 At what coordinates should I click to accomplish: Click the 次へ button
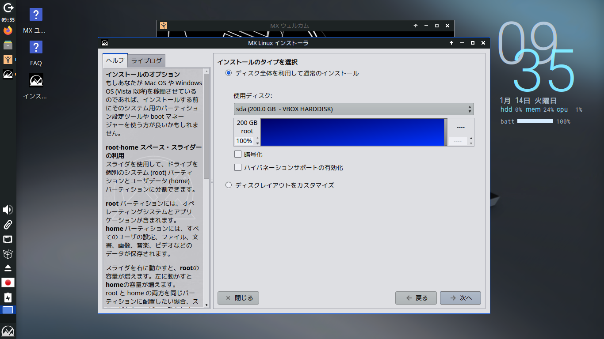460,298
